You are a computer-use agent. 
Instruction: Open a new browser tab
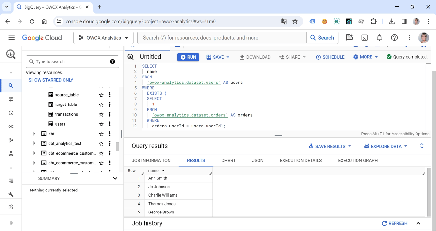tap(99, 7)
